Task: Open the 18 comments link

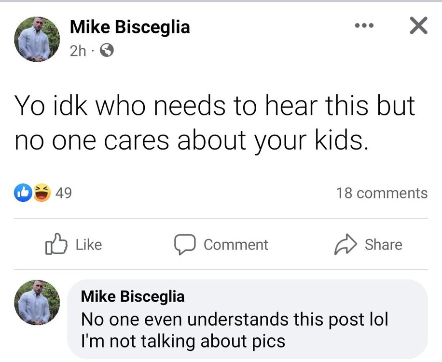Action: pyautogui.click(x=381, y=194)
